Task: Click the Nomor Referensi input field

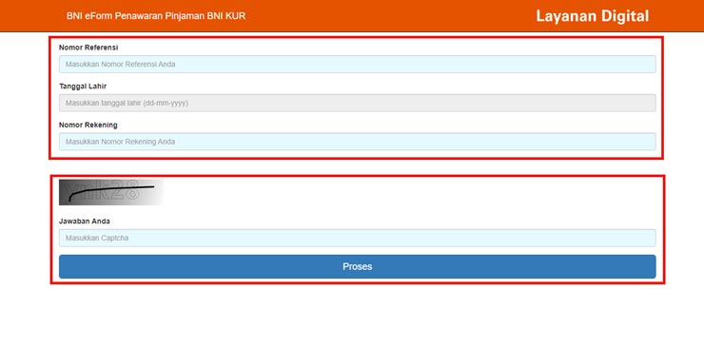Action: (357, 64)
